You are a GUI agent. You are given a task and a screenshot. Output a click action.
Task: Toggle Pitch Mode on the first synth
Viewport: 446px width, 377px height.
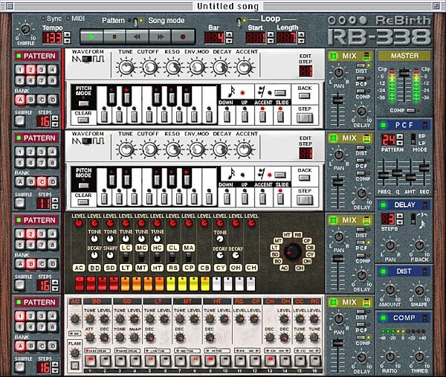[83, 103]
